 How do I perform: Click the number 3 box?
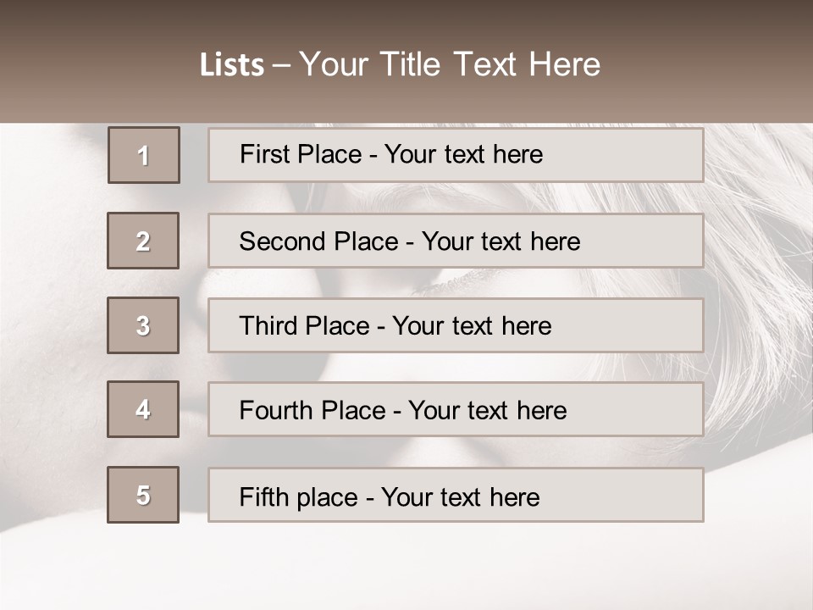pyautogui.click(x=143, y=325)
